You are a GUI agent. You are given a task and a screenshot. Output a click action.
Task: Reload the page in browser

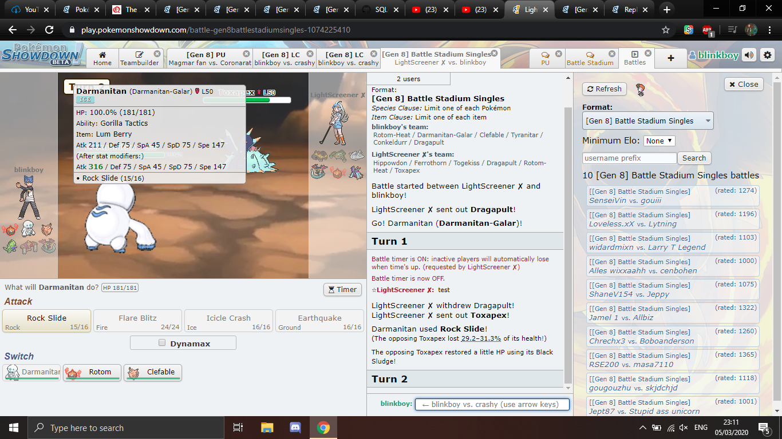tap(49, 30)
